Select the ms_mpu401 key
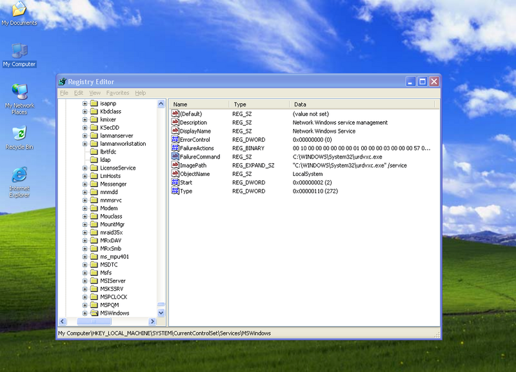The height and width of the screenshot is (372, 516). coord(115,257)
